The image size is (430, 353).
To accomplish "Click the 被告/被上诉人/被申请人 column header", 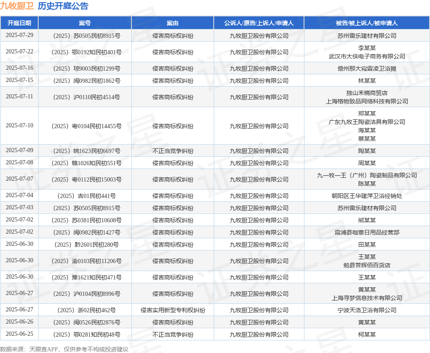I will (x=367, y=23).
